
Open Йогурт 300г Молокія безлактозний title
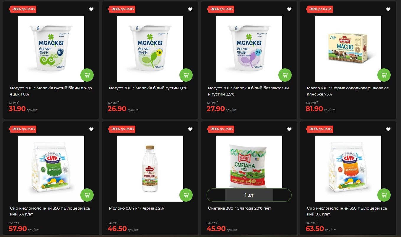(x=249, y=91)
